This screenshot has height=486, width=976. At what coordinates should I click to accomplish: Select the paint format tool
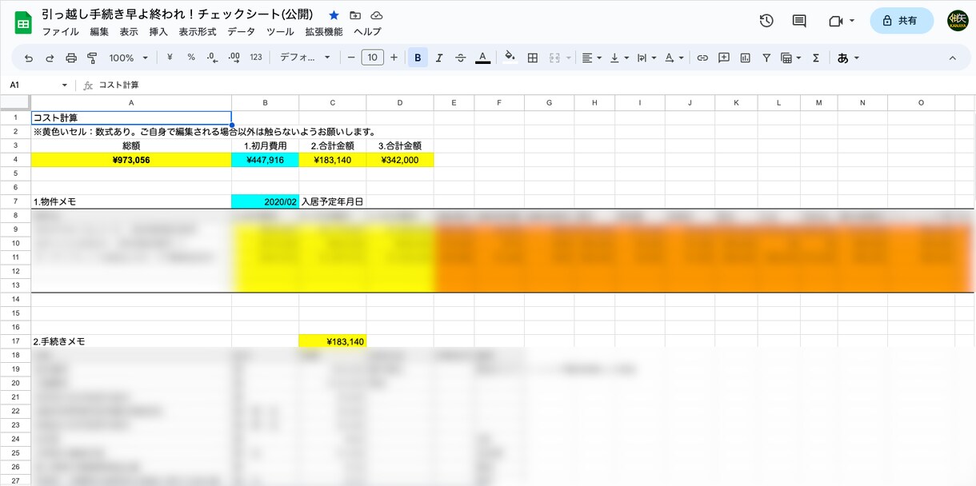[x=91, y=58]
